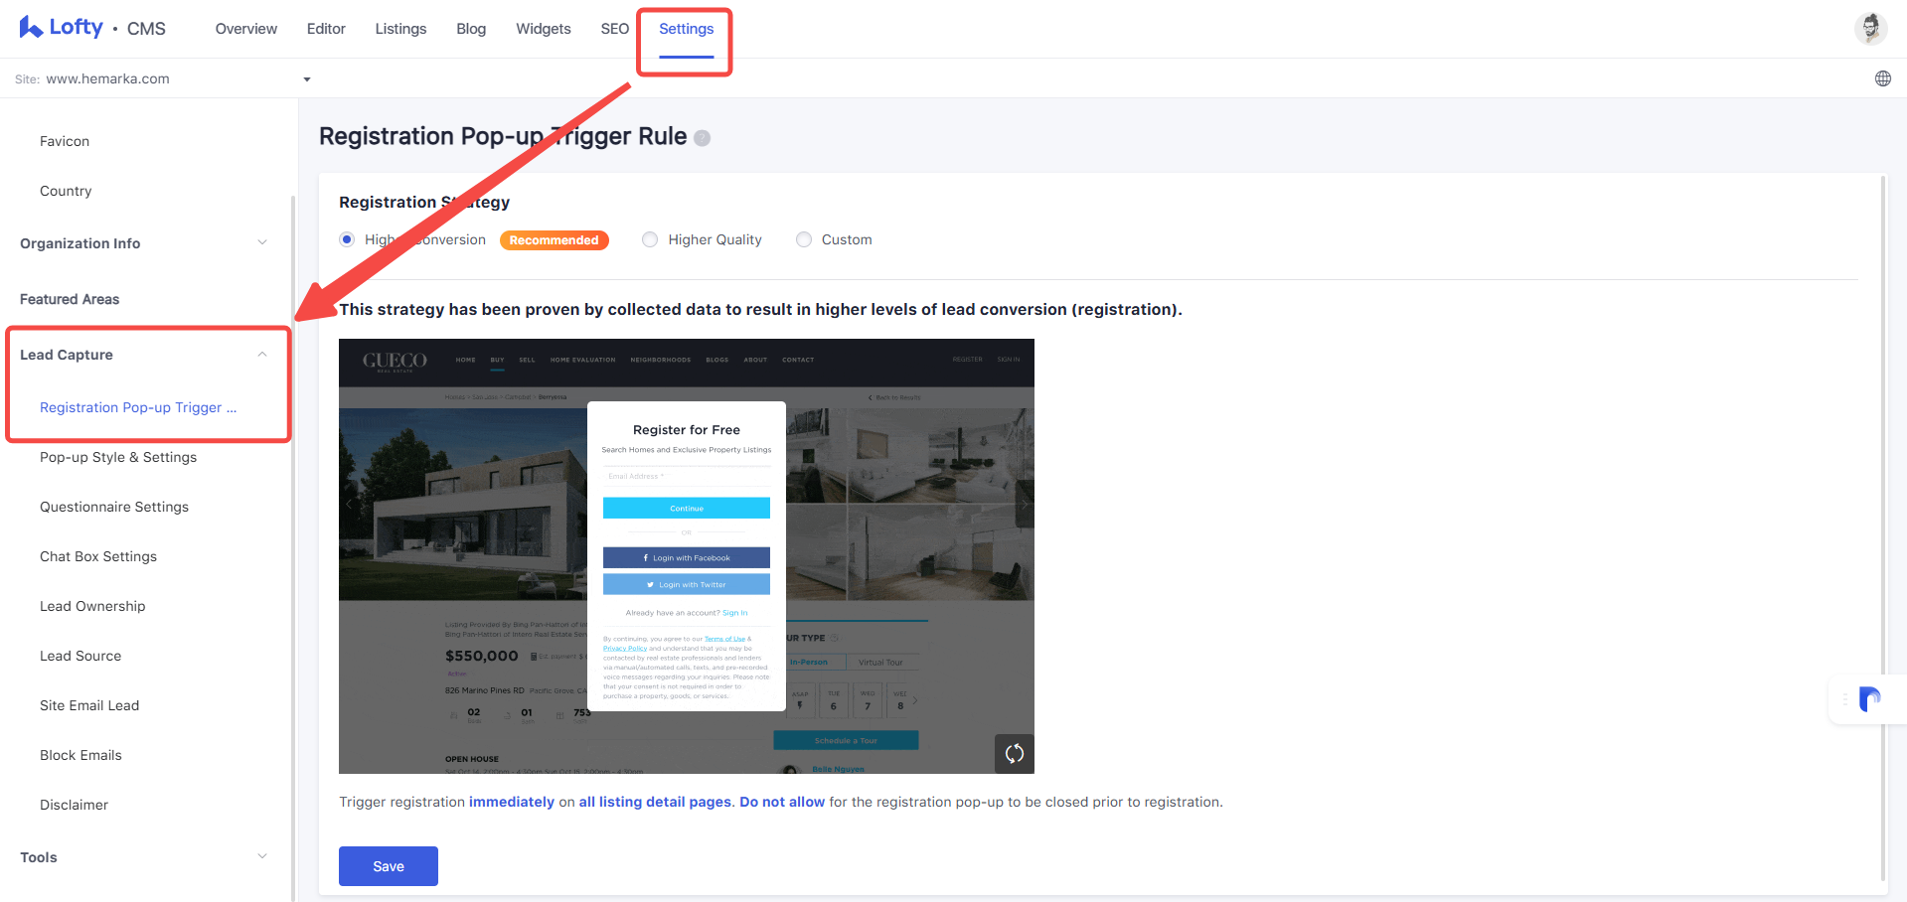The image size is (1907, 902).
Task: Open the floating Lofty assistant widget
Action: [x=1868, y=699]
